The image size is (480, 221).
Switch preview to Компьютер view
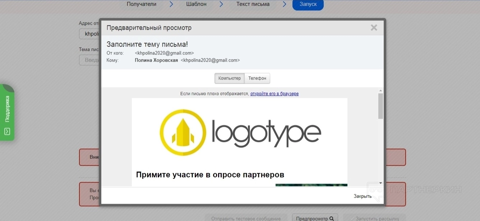[229, 78]
